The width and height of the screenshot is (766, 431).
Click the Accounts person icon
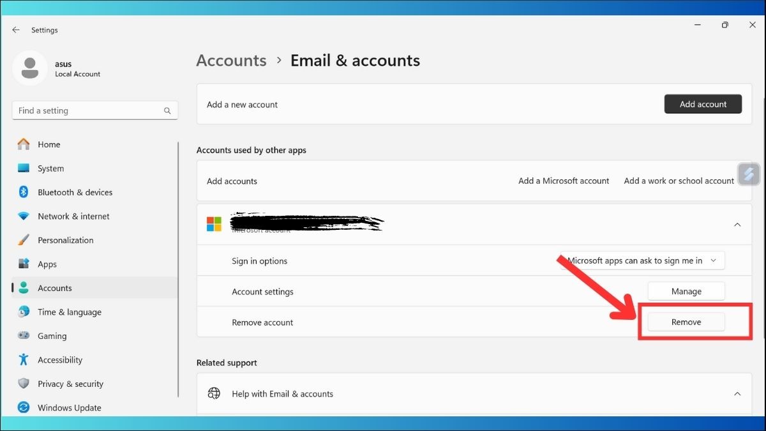click(24, 288)
